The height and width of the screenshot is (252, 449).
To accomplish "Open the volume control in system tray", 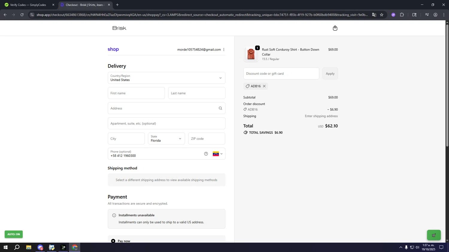I will (418, 248).
